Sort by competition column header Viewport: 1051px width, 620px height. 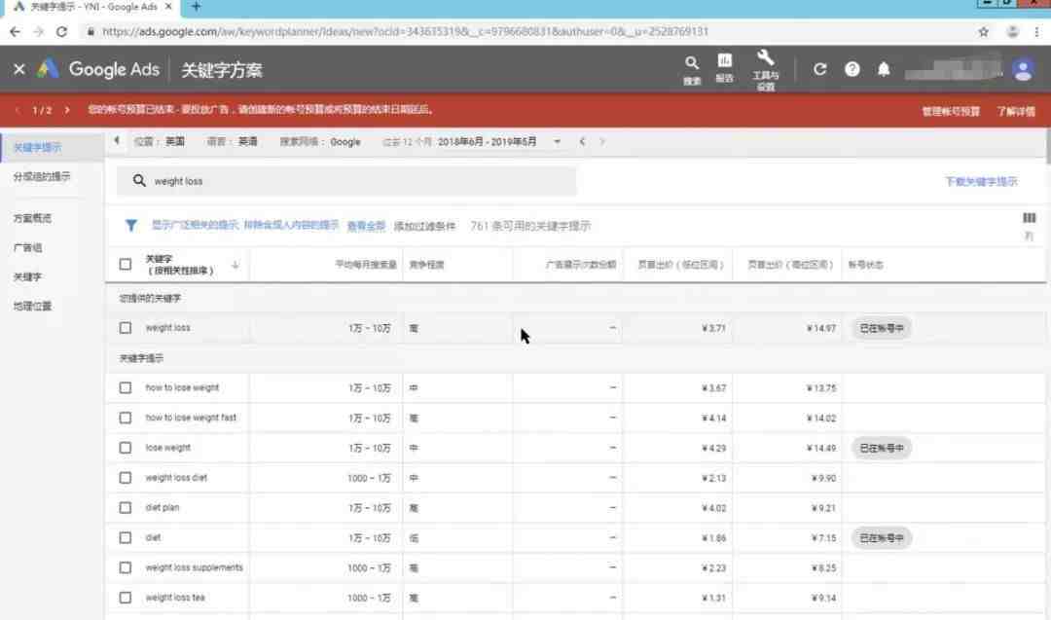coord(427,265)
